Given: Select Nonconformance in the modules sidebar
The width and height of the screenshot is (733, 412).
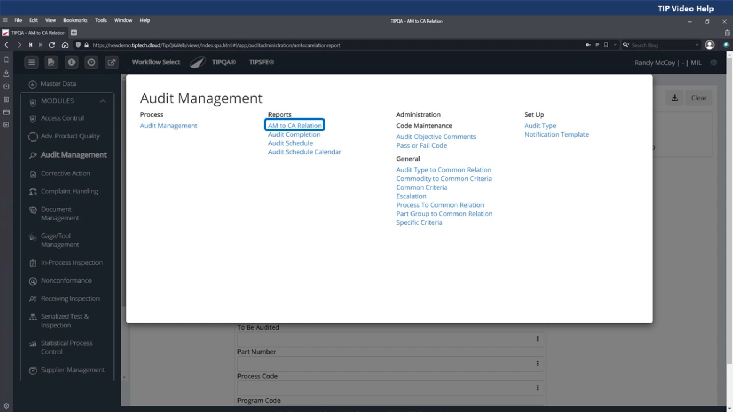Looking at the screenshot, I should tap(66, 280).
